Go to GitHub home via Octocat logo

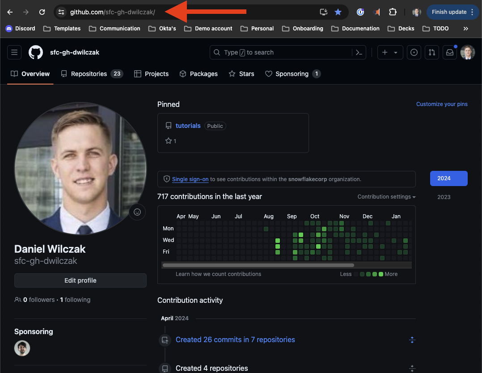pos(36,52)
